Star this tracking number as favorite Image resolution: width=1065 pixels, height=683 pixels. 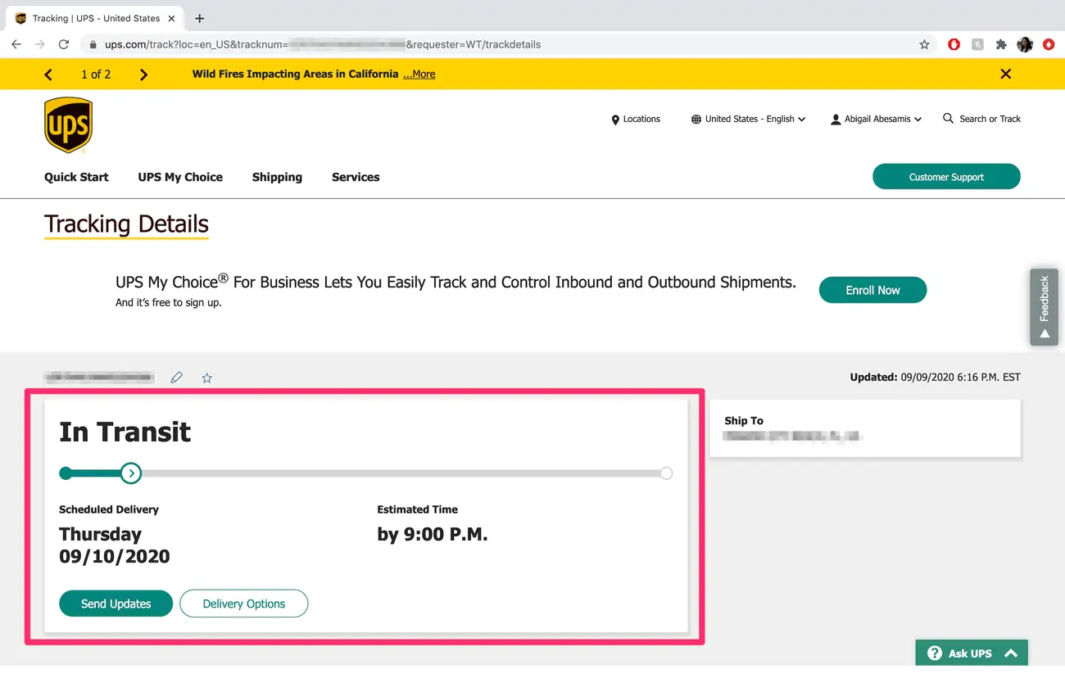207,378
